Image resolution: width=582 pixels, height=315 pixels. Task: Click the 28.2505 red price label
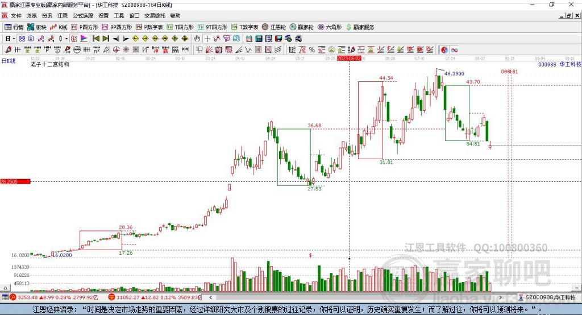(15, 181)
